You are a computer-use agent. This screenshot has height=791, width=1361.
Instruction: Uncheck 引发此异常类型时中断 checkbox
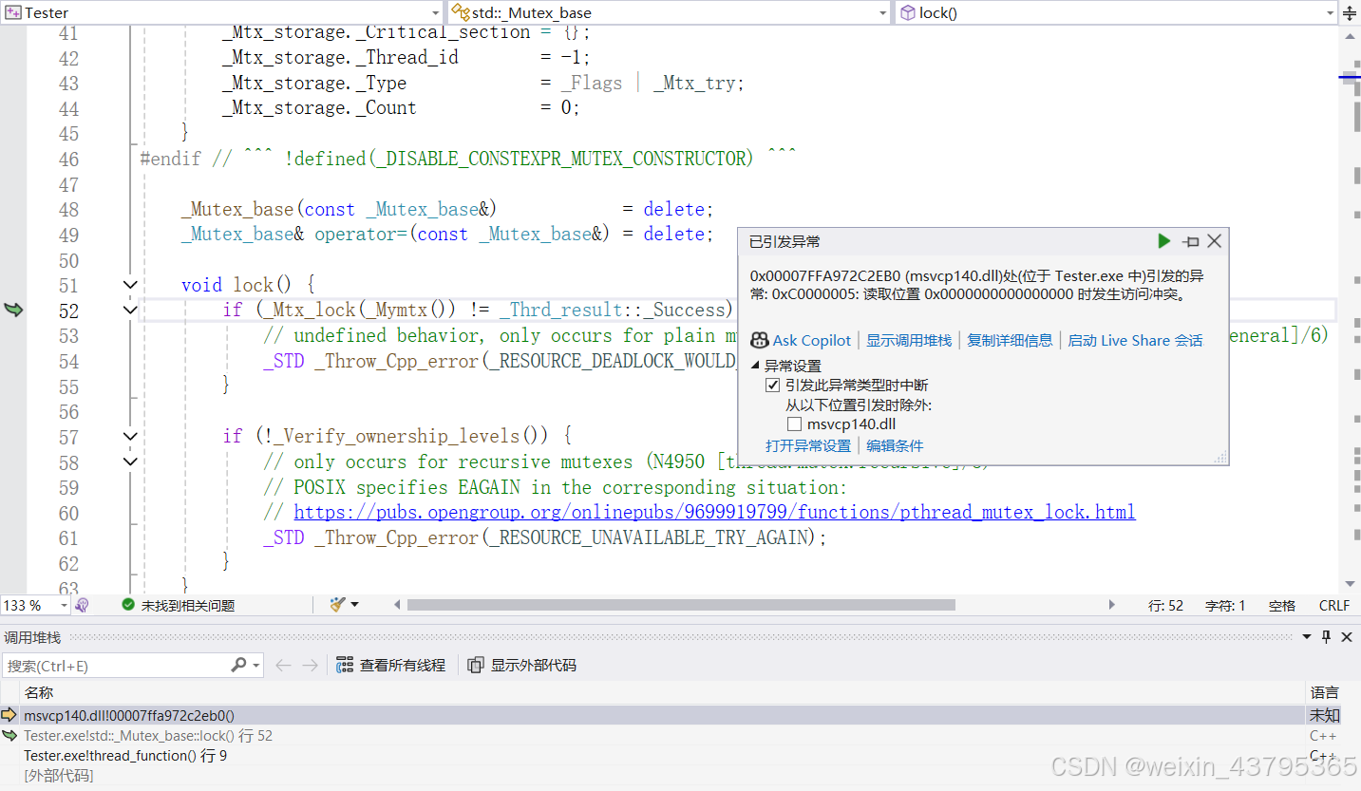point(773,385)
